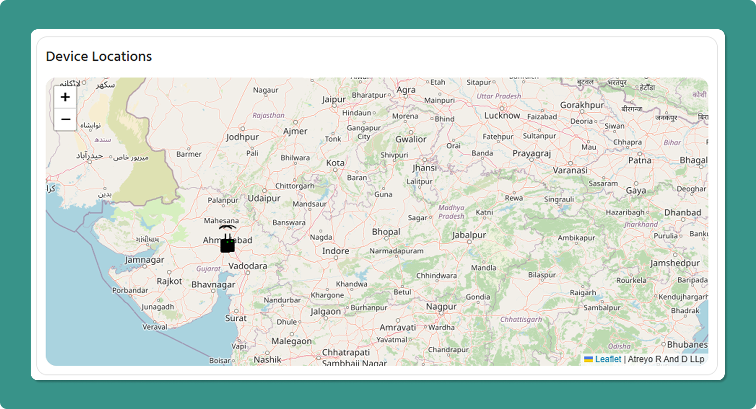
Task: Click Varanasi on the map
Action: coord(570,170)
